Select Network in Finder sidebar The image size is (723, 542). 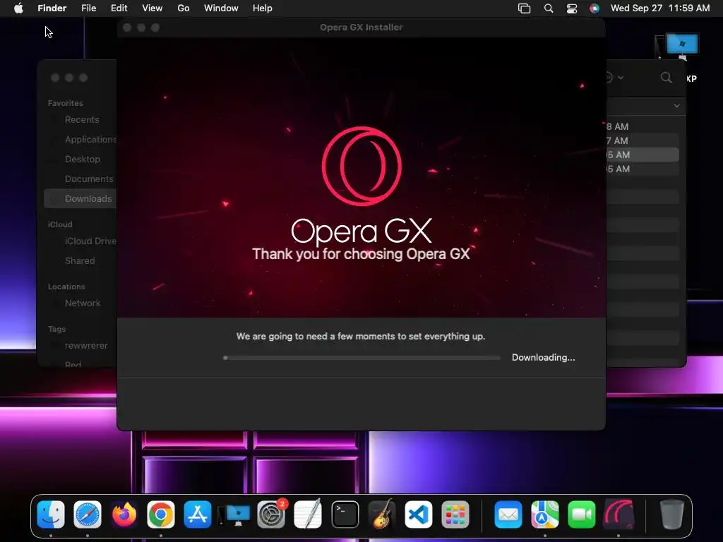pyautogui.click(x=80, y=303)
